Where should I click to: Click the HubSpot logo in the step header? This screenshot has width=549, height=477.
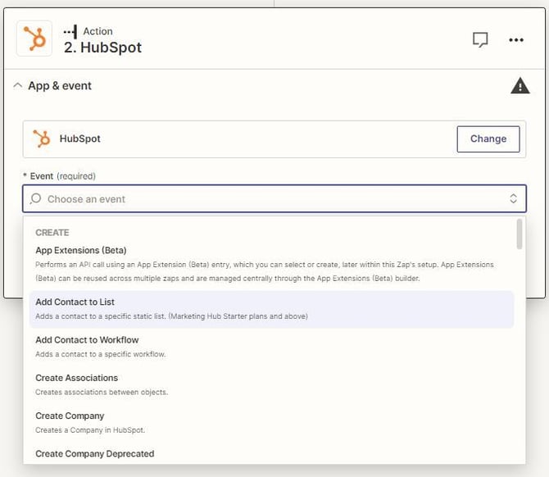tap(34, 39)
